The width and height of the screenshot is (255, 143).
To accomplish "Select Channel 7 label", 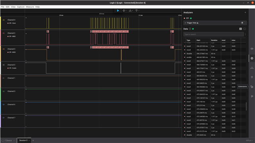I will [x=11, y=118].
